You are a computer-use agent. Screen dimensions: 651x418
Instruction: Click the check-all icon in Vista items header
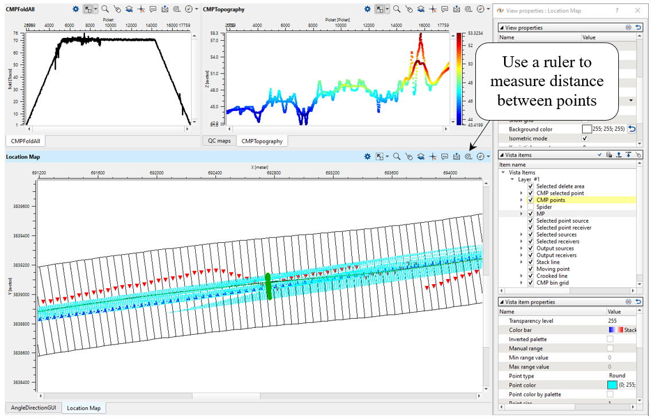coord(599,154)
